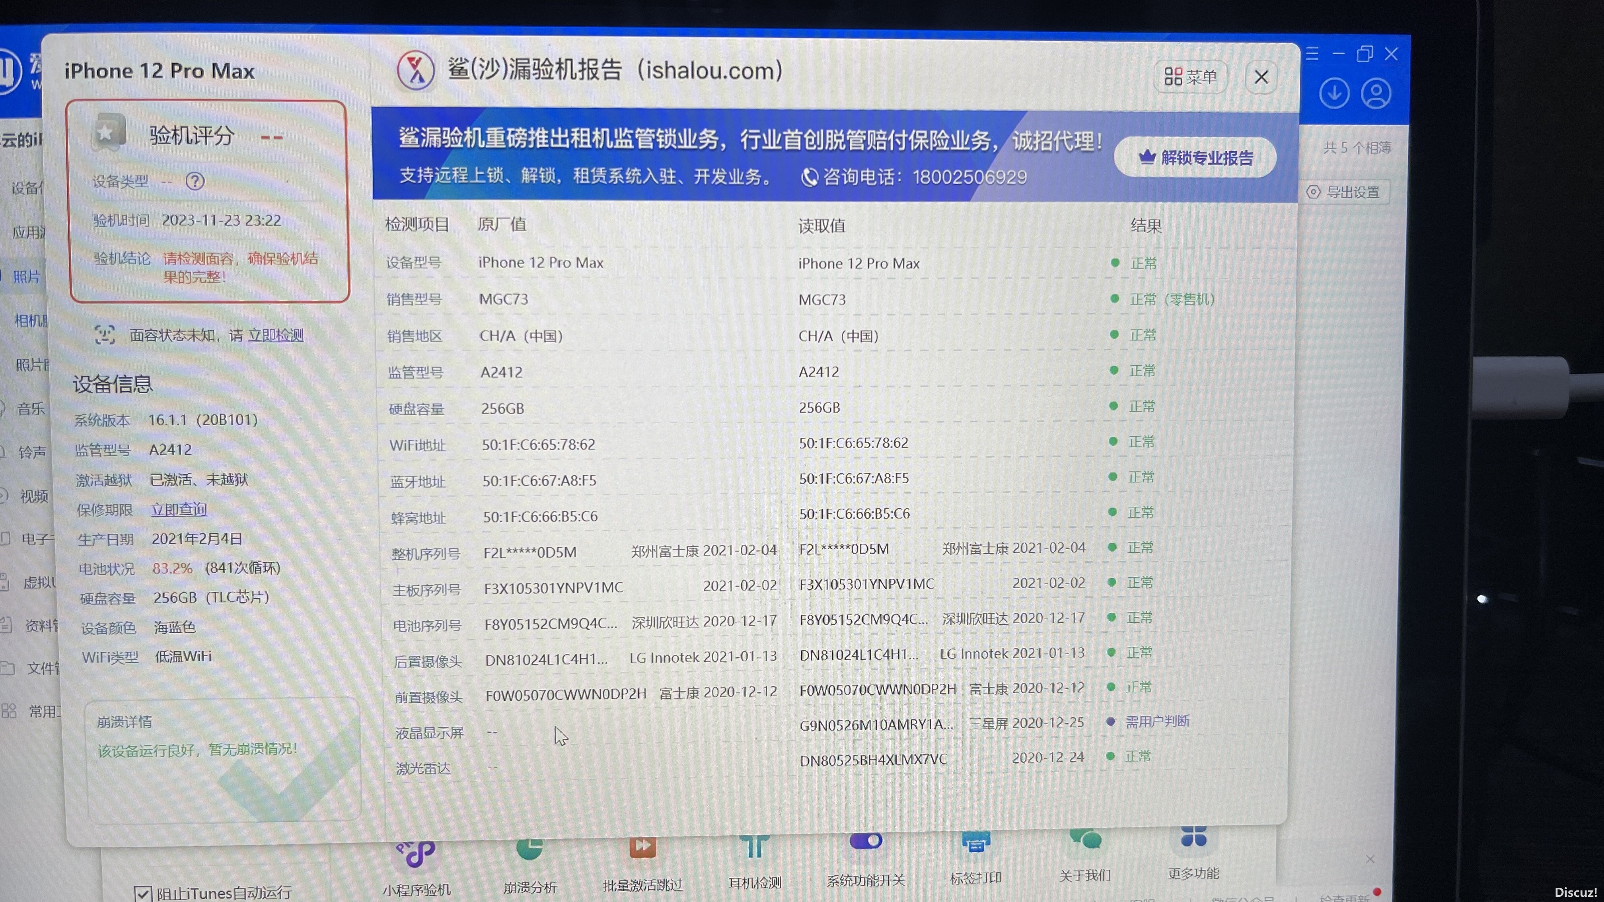The image size is (1604, 902).
Task: Click the phone icon before 咨询电话
Action: click(x=809, y=177)
